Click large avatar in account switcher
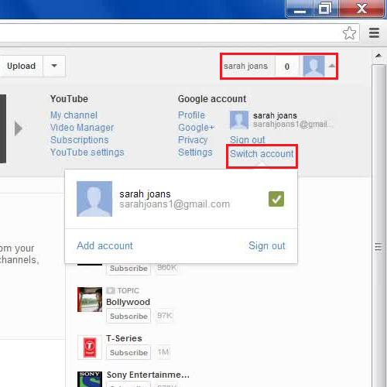Image resolution: width=387 pixels, height=387 pixels. click(x=94, y=199)
